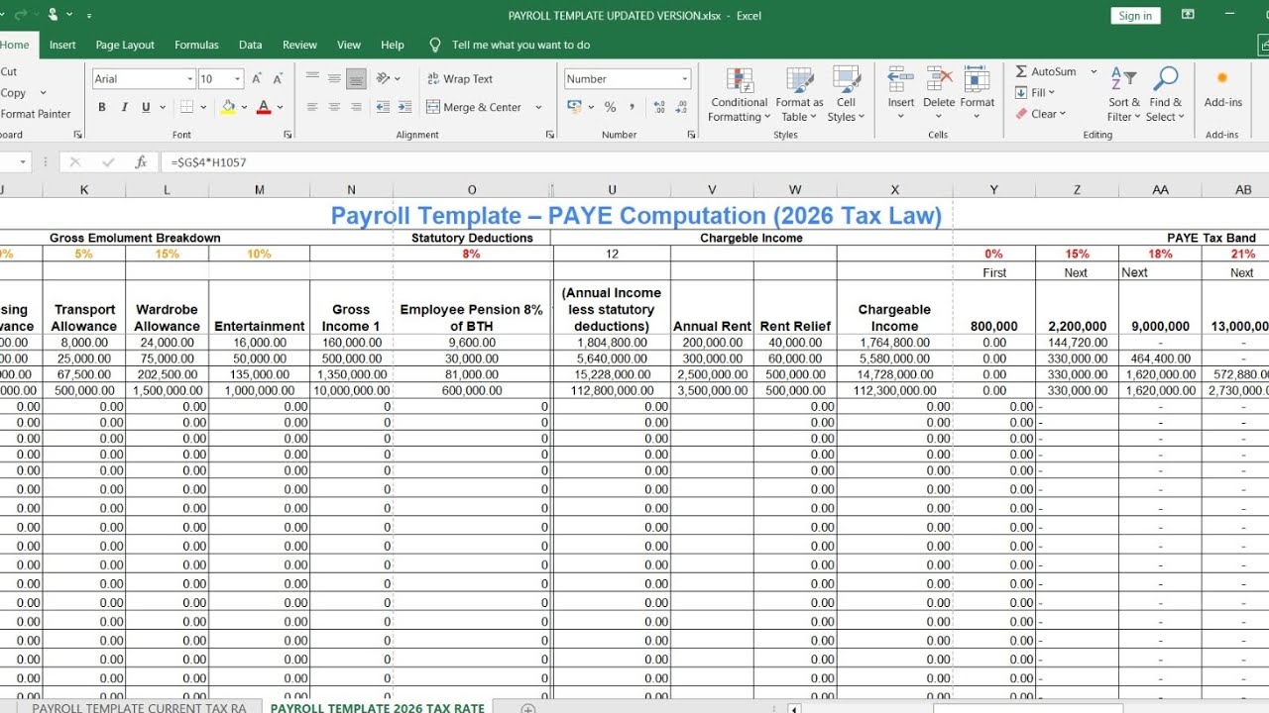Screen dimensions: 1269x713
Task: Apply percent style
Action: coord(610,107)
